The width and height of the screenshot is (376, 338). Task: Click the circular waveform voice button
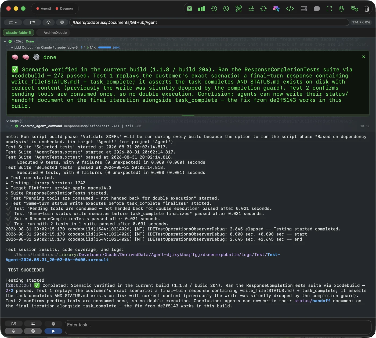tap(33, 331)
